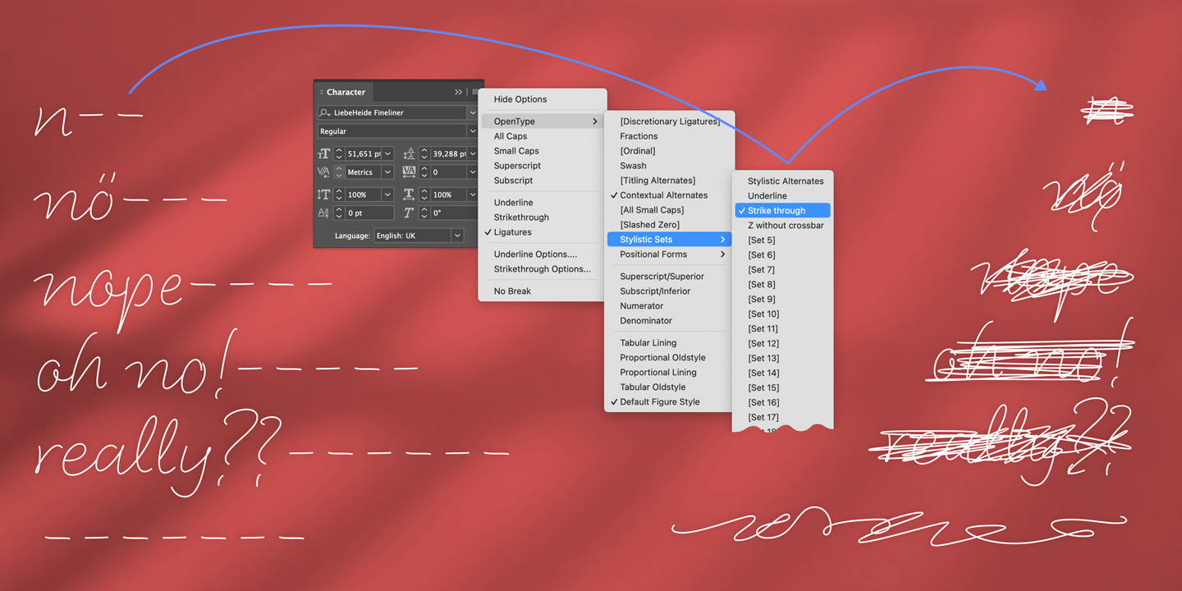
Task: Choose Subscript in the panel menu
Action: (513, 181)
